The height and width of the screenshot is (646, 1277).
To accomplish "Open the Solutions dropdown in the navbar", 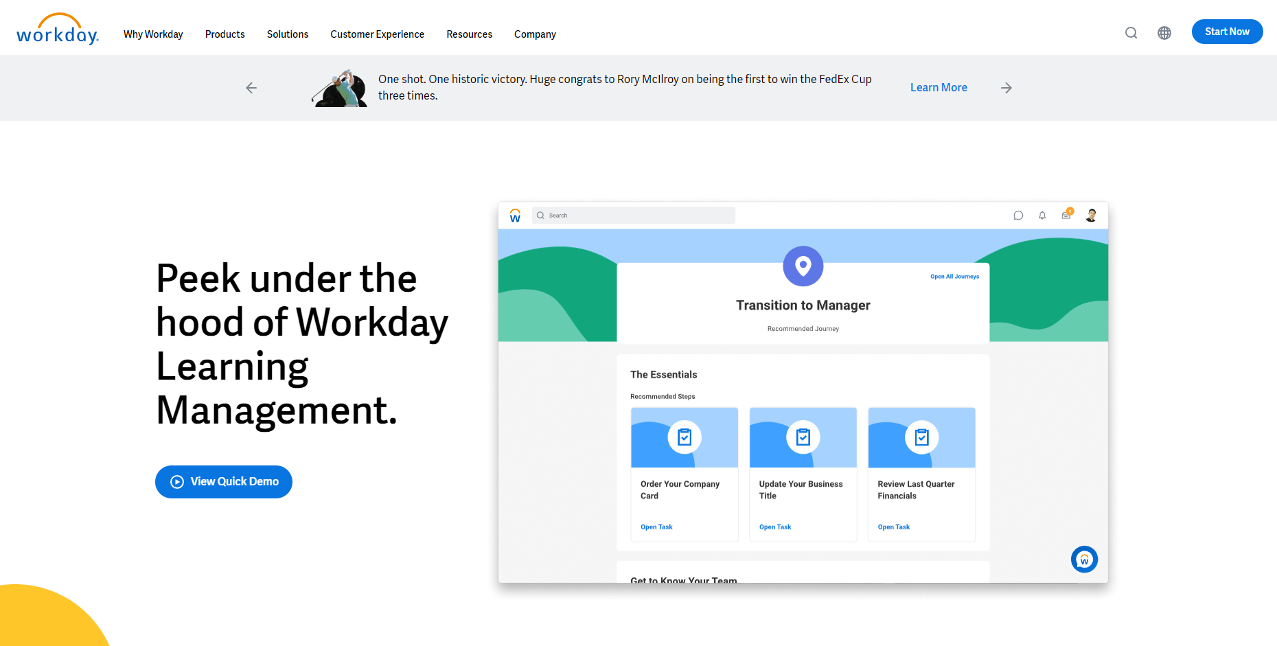I will (x=287, y=34).
